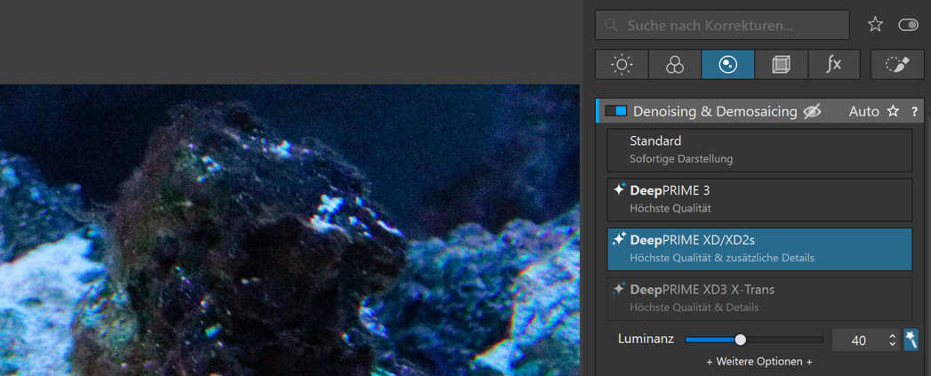Toggle the crossed-out eye preview icon
This screenshot has height=376, width=931.
click(812, 111)
